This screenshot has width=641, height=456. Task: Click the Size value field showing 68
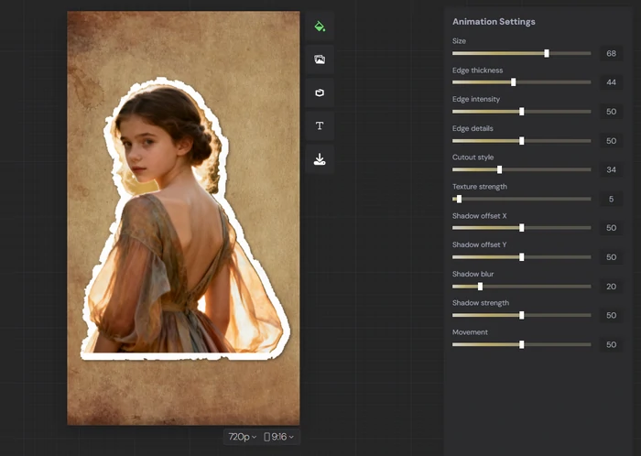click(x=611, y=53)
